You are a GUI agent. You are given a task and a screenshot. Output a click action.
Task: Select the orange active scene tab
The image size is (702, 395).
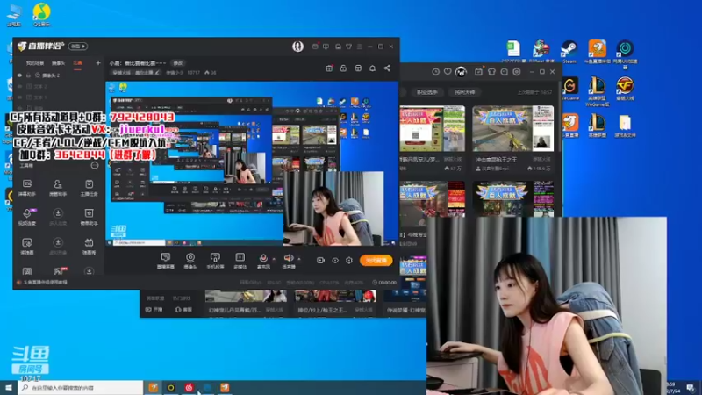77,63
